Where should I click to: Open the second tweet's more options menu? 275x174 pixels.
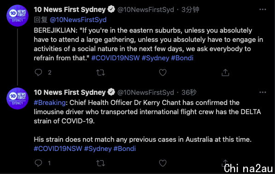tap(263, 93)
